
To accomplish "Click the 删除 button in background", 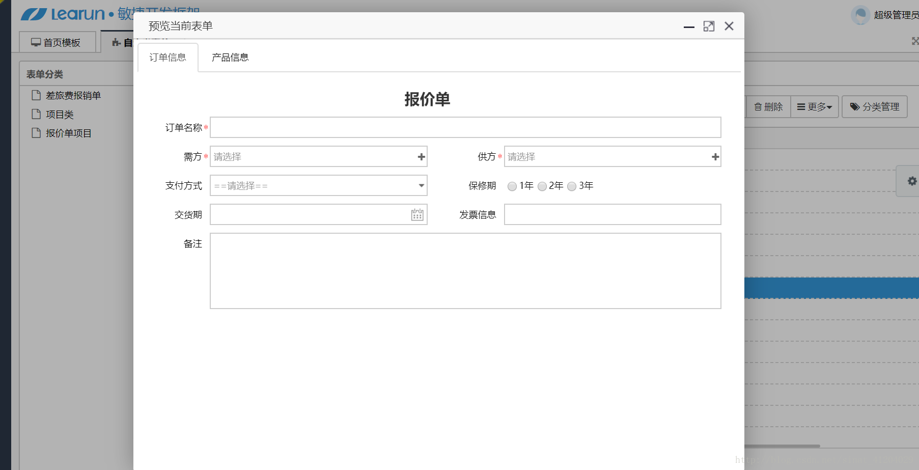I will tap(768, 107).
